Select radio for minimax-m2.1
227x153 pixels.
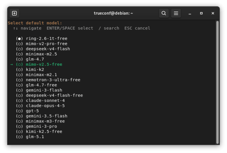pyautogui.click(x=19, y=75)
